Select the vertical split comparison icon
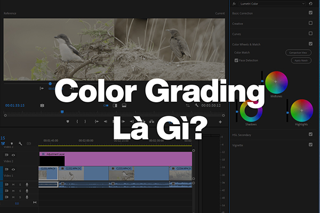The height and width of the screenshot is (213, 320). point(124,105)
